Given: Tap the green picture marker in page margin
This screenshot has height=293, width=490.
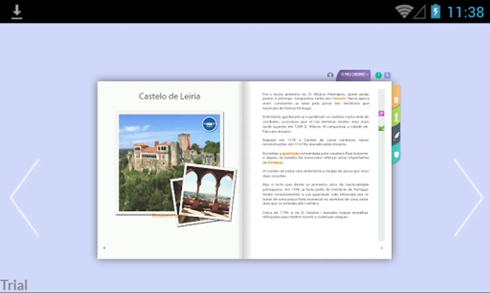Looking at the screenshot, I should tap(381, 128).
